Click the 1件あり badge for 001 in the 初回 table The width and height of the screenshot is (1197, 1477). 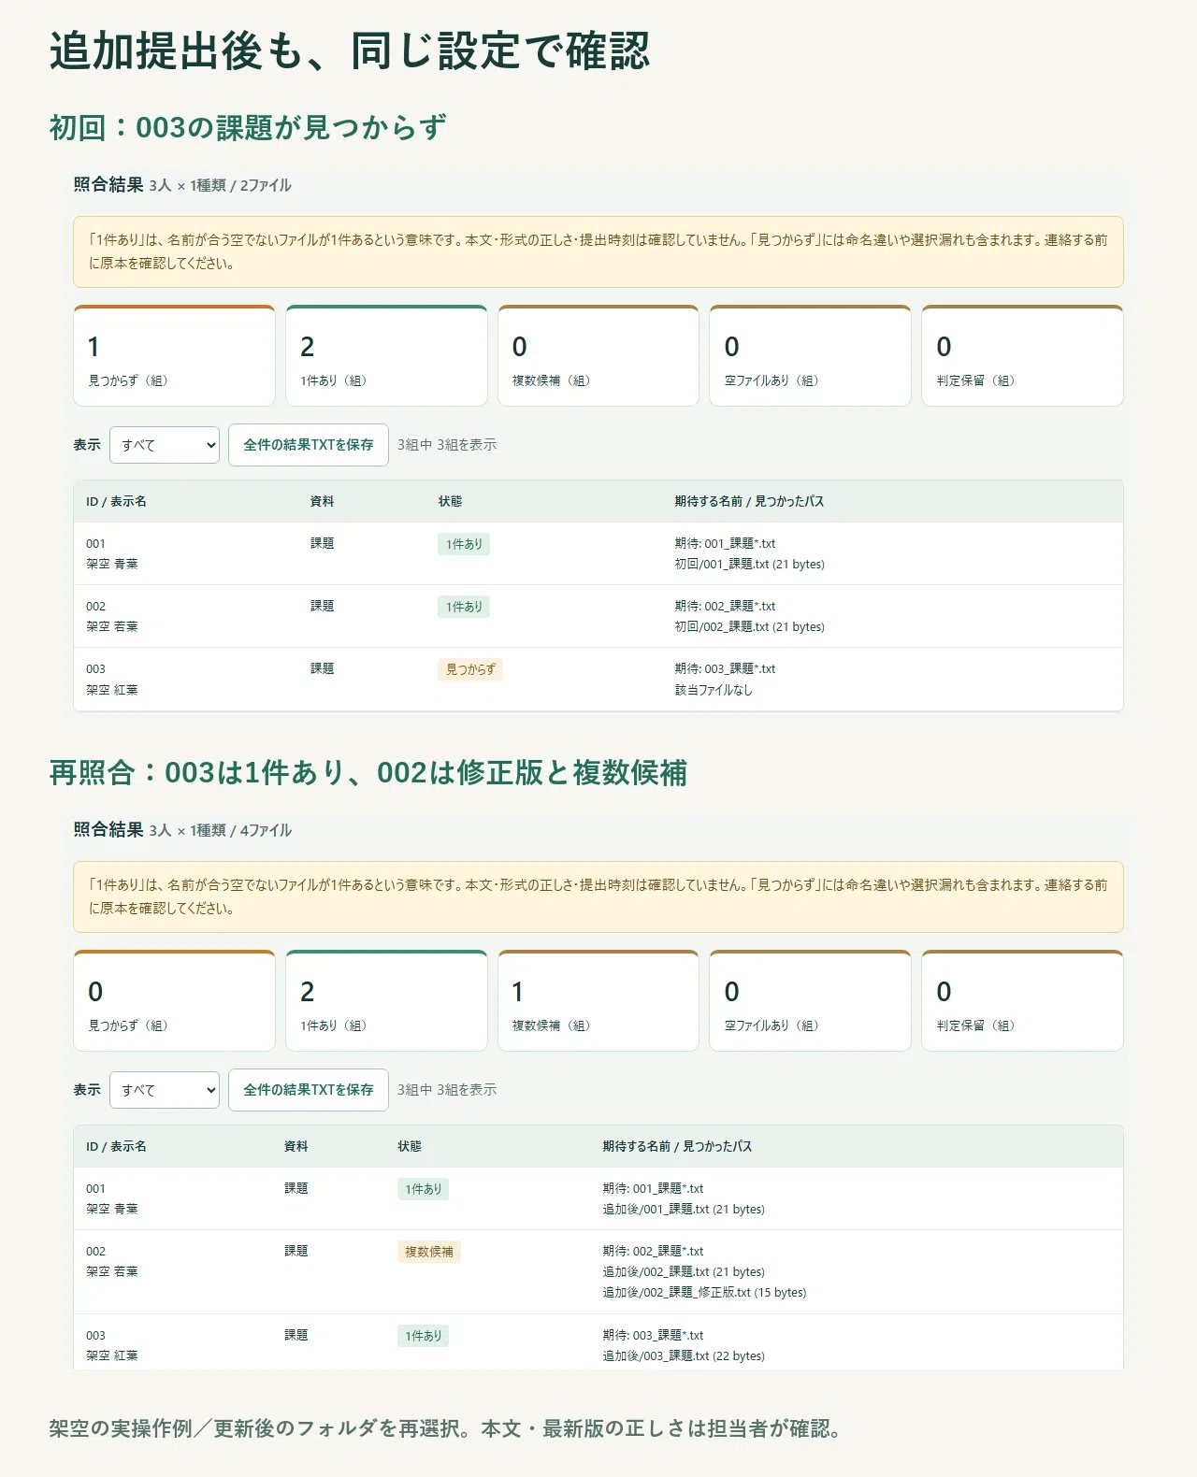pos(464,544)
